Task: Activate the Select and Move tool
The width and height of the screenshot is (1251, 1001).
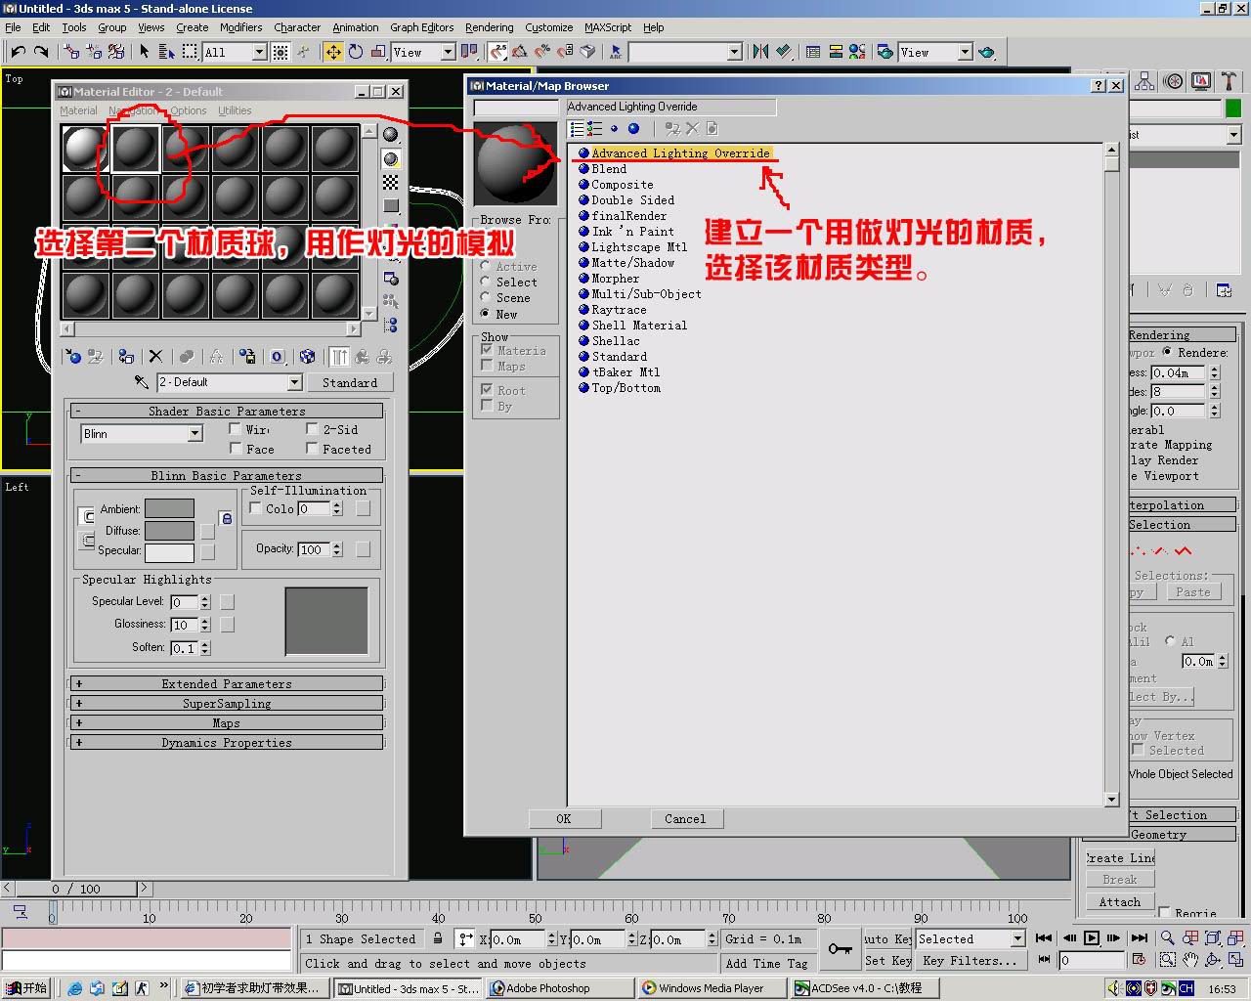Action: (332, 52)
